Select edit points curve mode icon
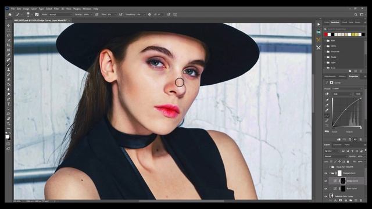The height and width of the screenshot is (209, 372). (x=327, y=116)
